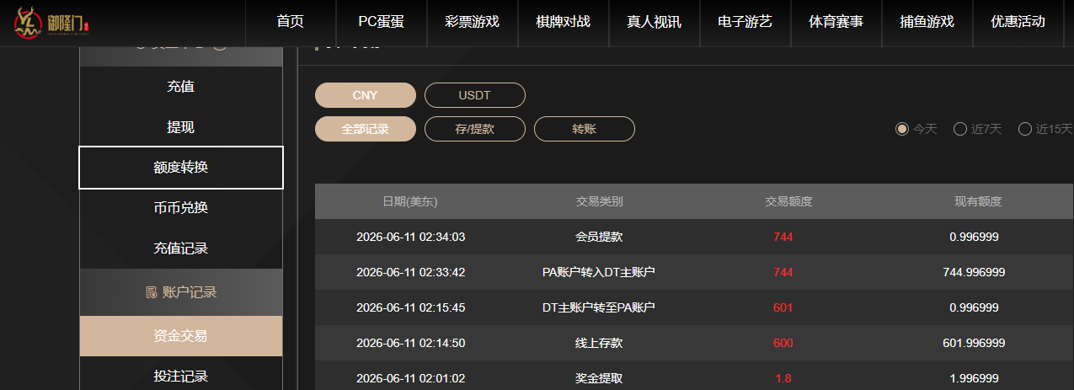This screenshot has height=390, width=1074.
Task: Open the 棋牌对战 menu item
Action: (x=564, y=22)
